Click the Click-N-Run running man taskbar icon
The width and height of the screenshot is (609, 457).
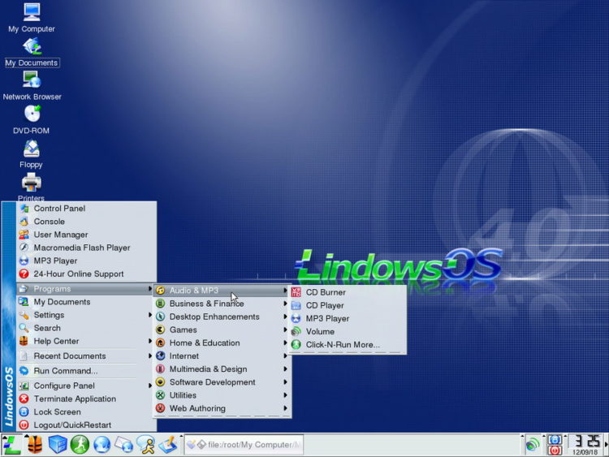pyautogui.click(x=80, y=444)
